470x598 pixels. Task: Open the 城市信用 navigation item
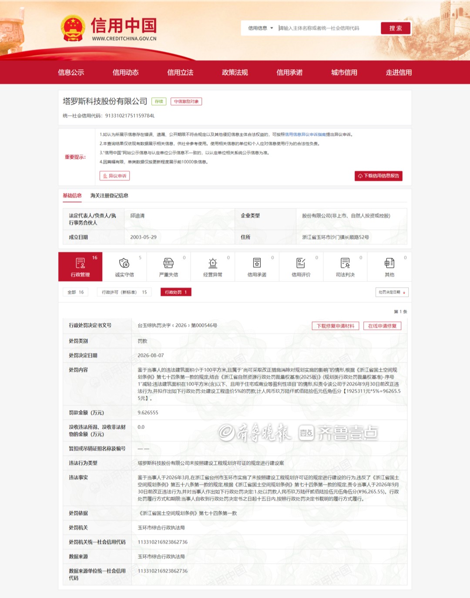click(x=344, y=72)
